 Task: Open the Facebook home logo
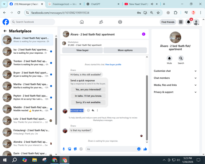[x=6, y=22]
